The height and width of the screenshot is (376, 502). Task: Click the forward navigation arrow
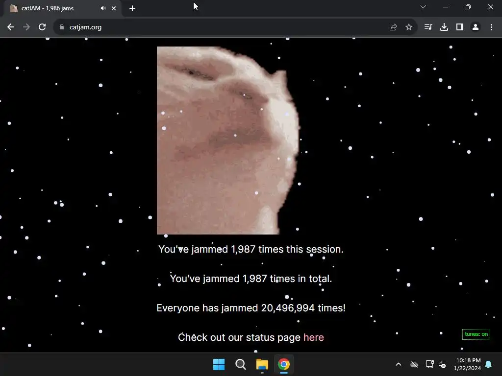[26, 27]
